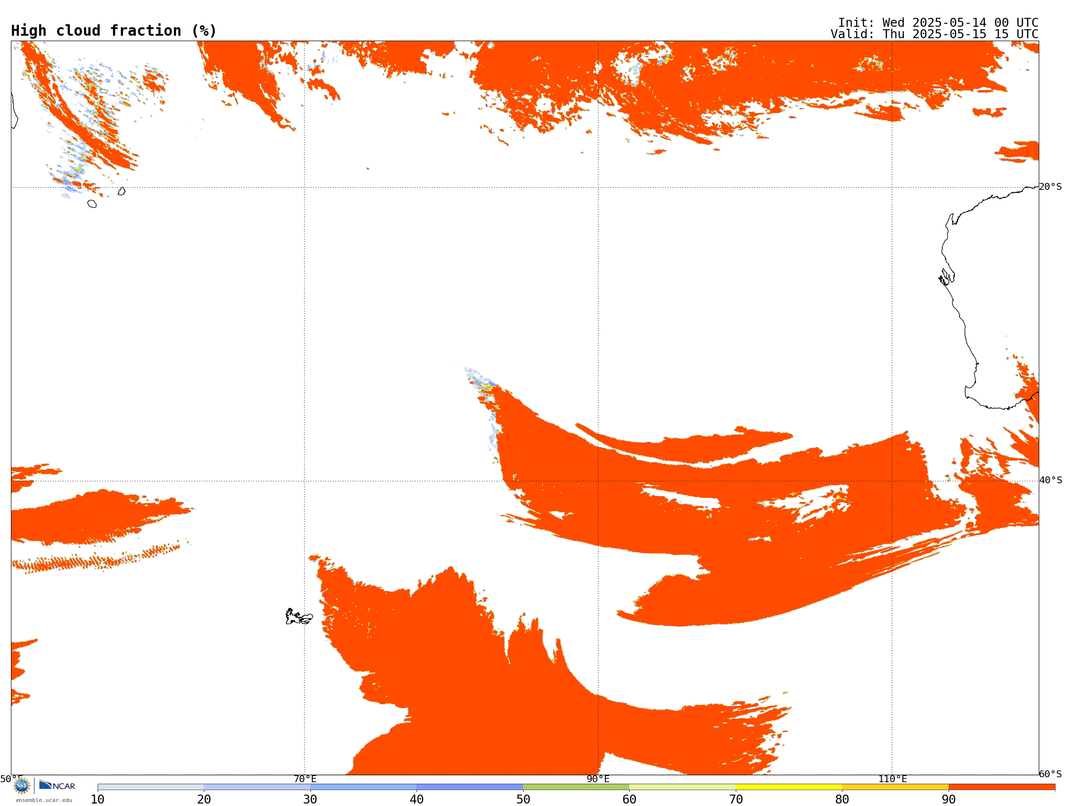Click the colorbar tick label 90
The height and width of the screenshot is (806, 1071).
949,800
